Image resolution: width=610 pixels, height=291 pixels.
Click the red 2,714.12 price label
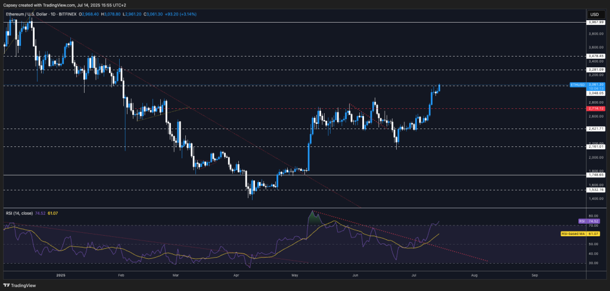point(597,109)
